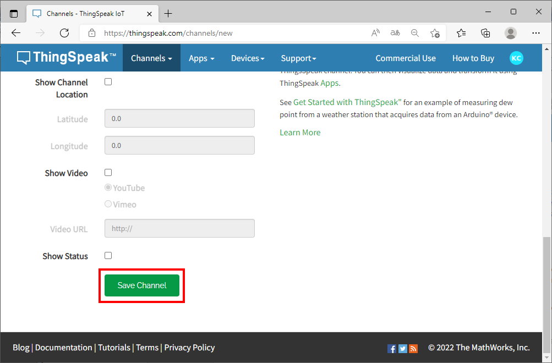Open the Privacy Policy footer link
The height and width of the screenshot is (363, 552).
point(189,348)
